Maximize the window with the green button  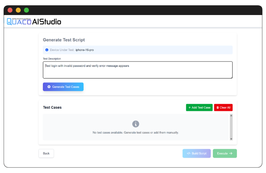26,10
